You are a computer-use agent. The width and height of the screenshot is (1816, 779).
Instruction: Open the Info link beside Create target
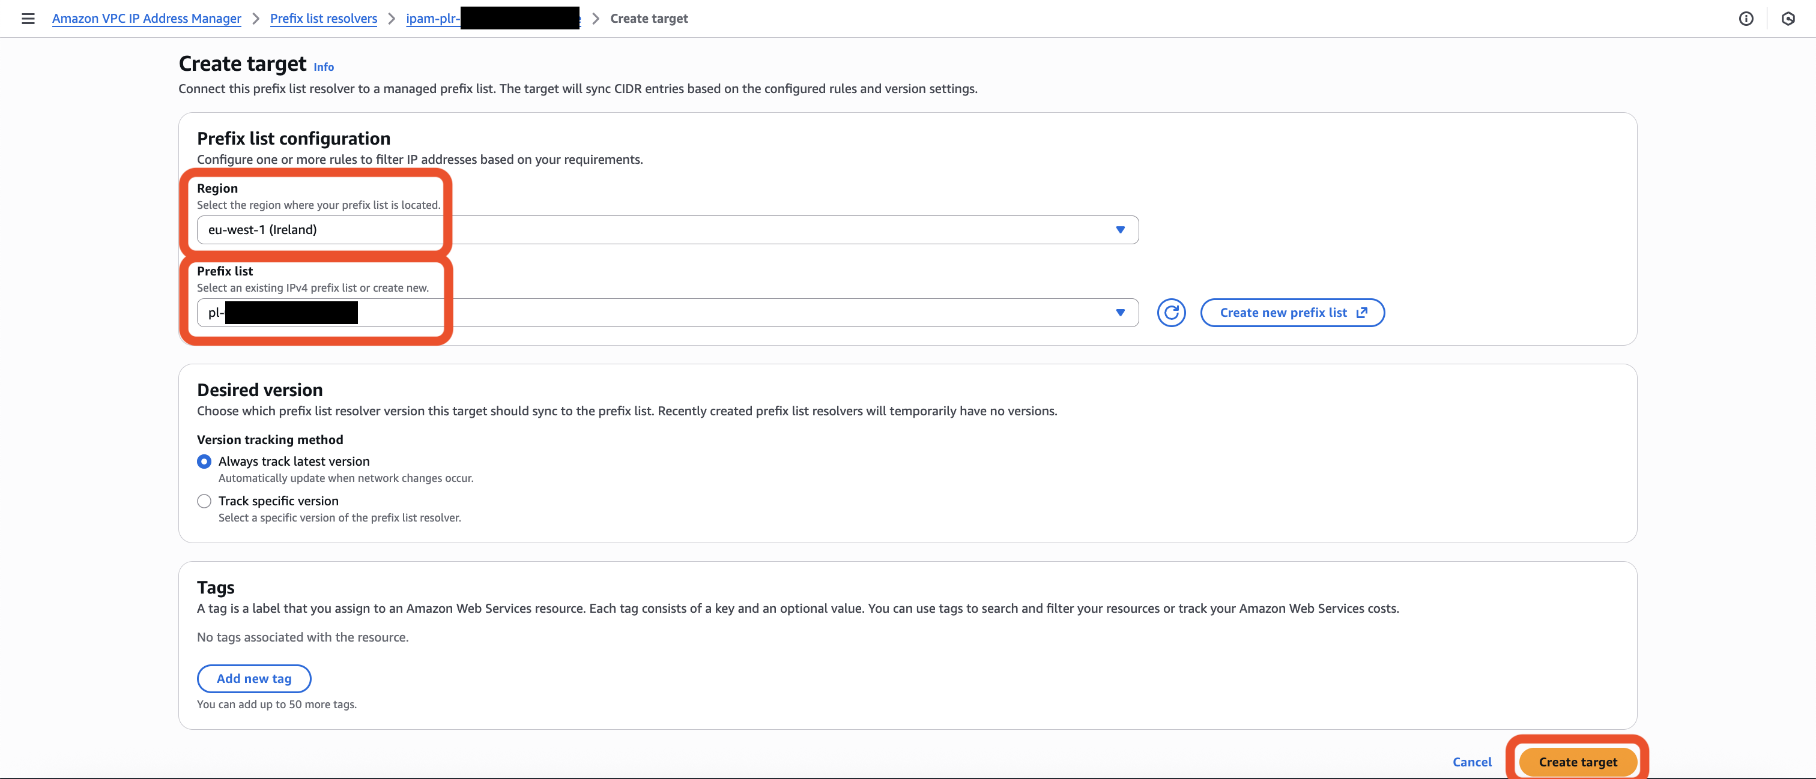tap(324, 67)
